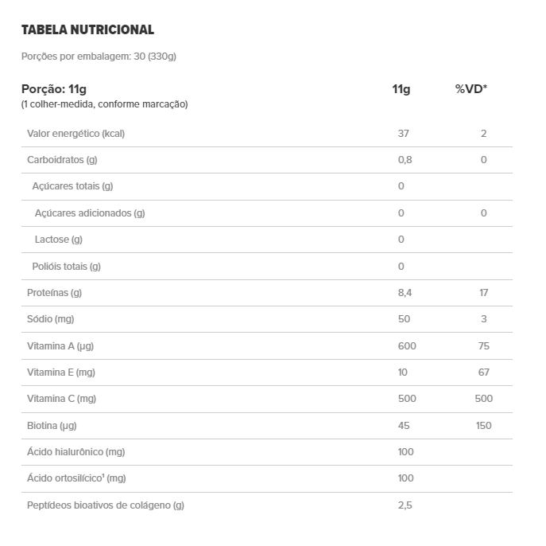
Task: Click the Polióis totais (g) label
Action: pyautogui.click(x=67, y=267)
